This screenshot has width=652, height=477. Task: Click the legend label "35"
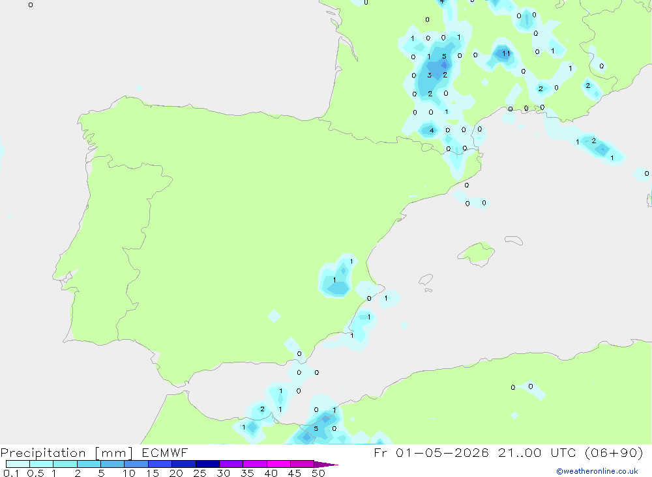(247, 473)
